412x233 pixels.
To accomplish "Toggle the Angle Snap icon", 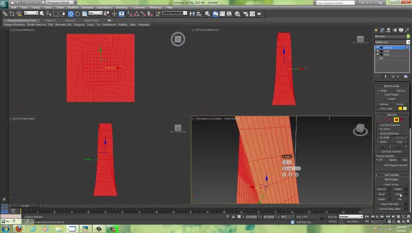I will pyautogui.click(x=137, y=14).
